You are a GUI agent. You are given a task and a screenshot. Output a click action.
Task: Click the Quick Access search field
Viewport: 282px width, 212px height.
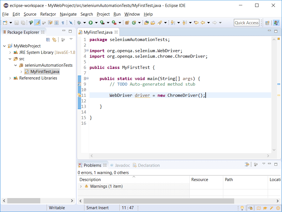coord(246,23)
